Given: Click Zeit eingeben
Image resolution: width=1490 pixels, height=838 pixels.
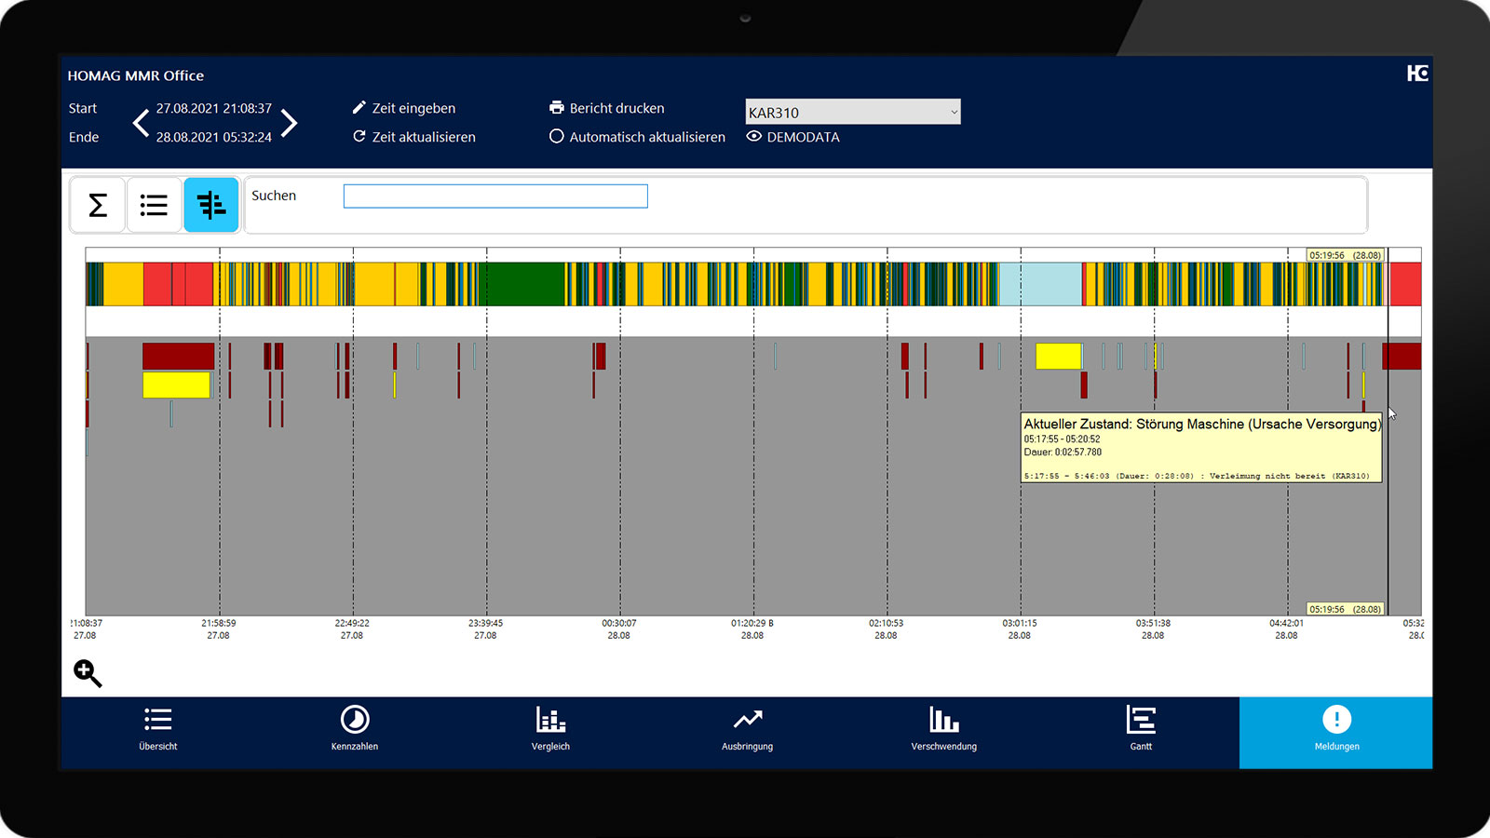Looking at the screenshot, I should pyautogui.click(x=404, y=108).
